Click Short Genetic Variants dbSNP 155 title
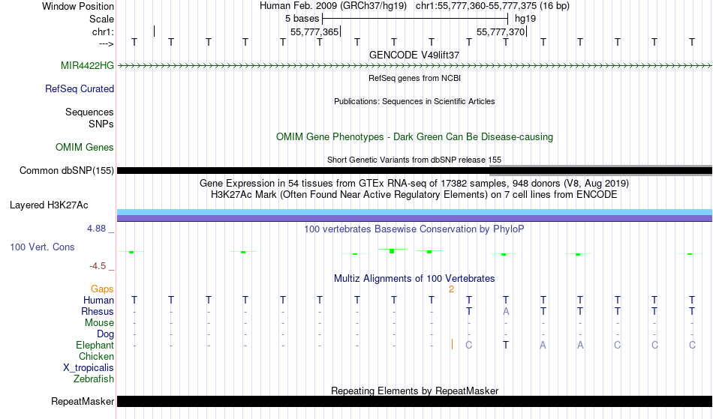 (x=414, y=160)
